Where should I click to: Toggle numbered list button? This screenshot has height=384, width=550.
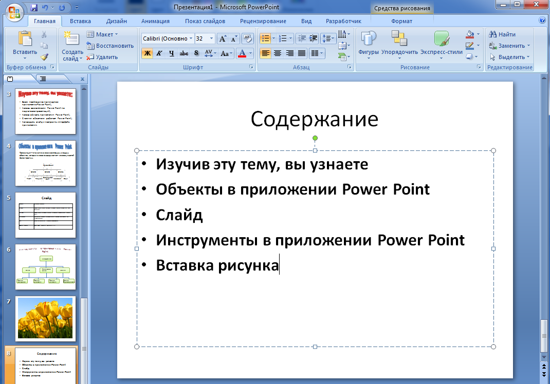pyautogui.click(x=283, y=39)
